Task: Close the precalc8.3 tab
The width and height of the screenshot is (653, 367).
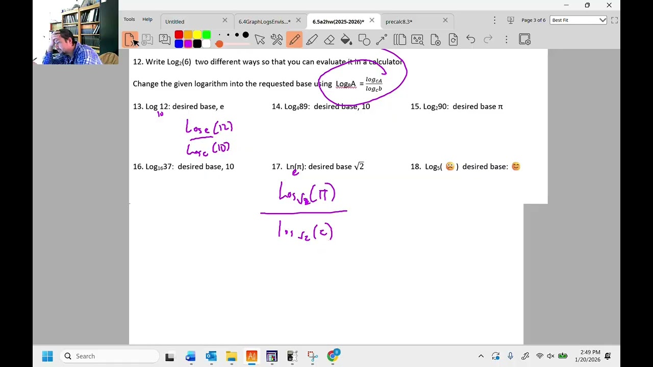Action: (445, 20)
